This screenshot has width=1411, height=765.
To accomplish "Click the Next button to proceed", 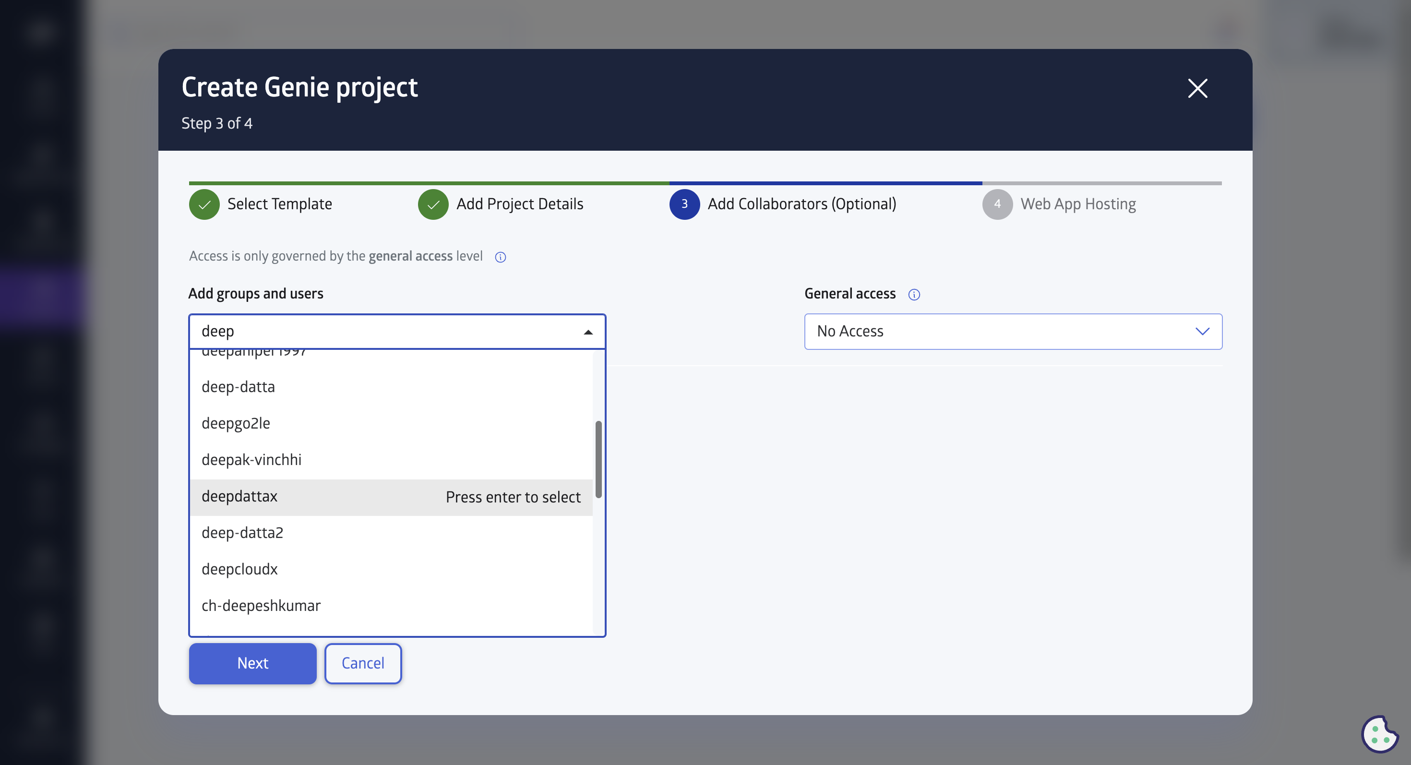I will [x=252, y=663].
